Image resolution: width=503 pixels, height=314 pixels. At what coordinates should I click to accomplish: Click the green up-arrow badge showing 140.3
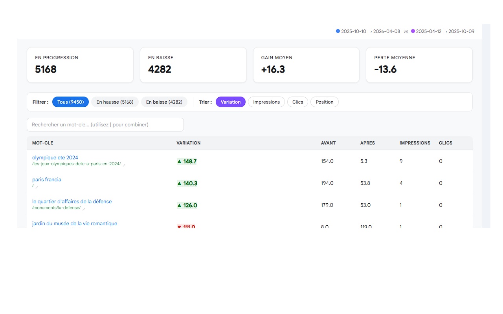187,183
